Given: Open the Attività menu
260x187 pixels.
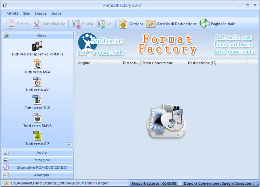Looking at the screenshot, I should coord(12,14).
